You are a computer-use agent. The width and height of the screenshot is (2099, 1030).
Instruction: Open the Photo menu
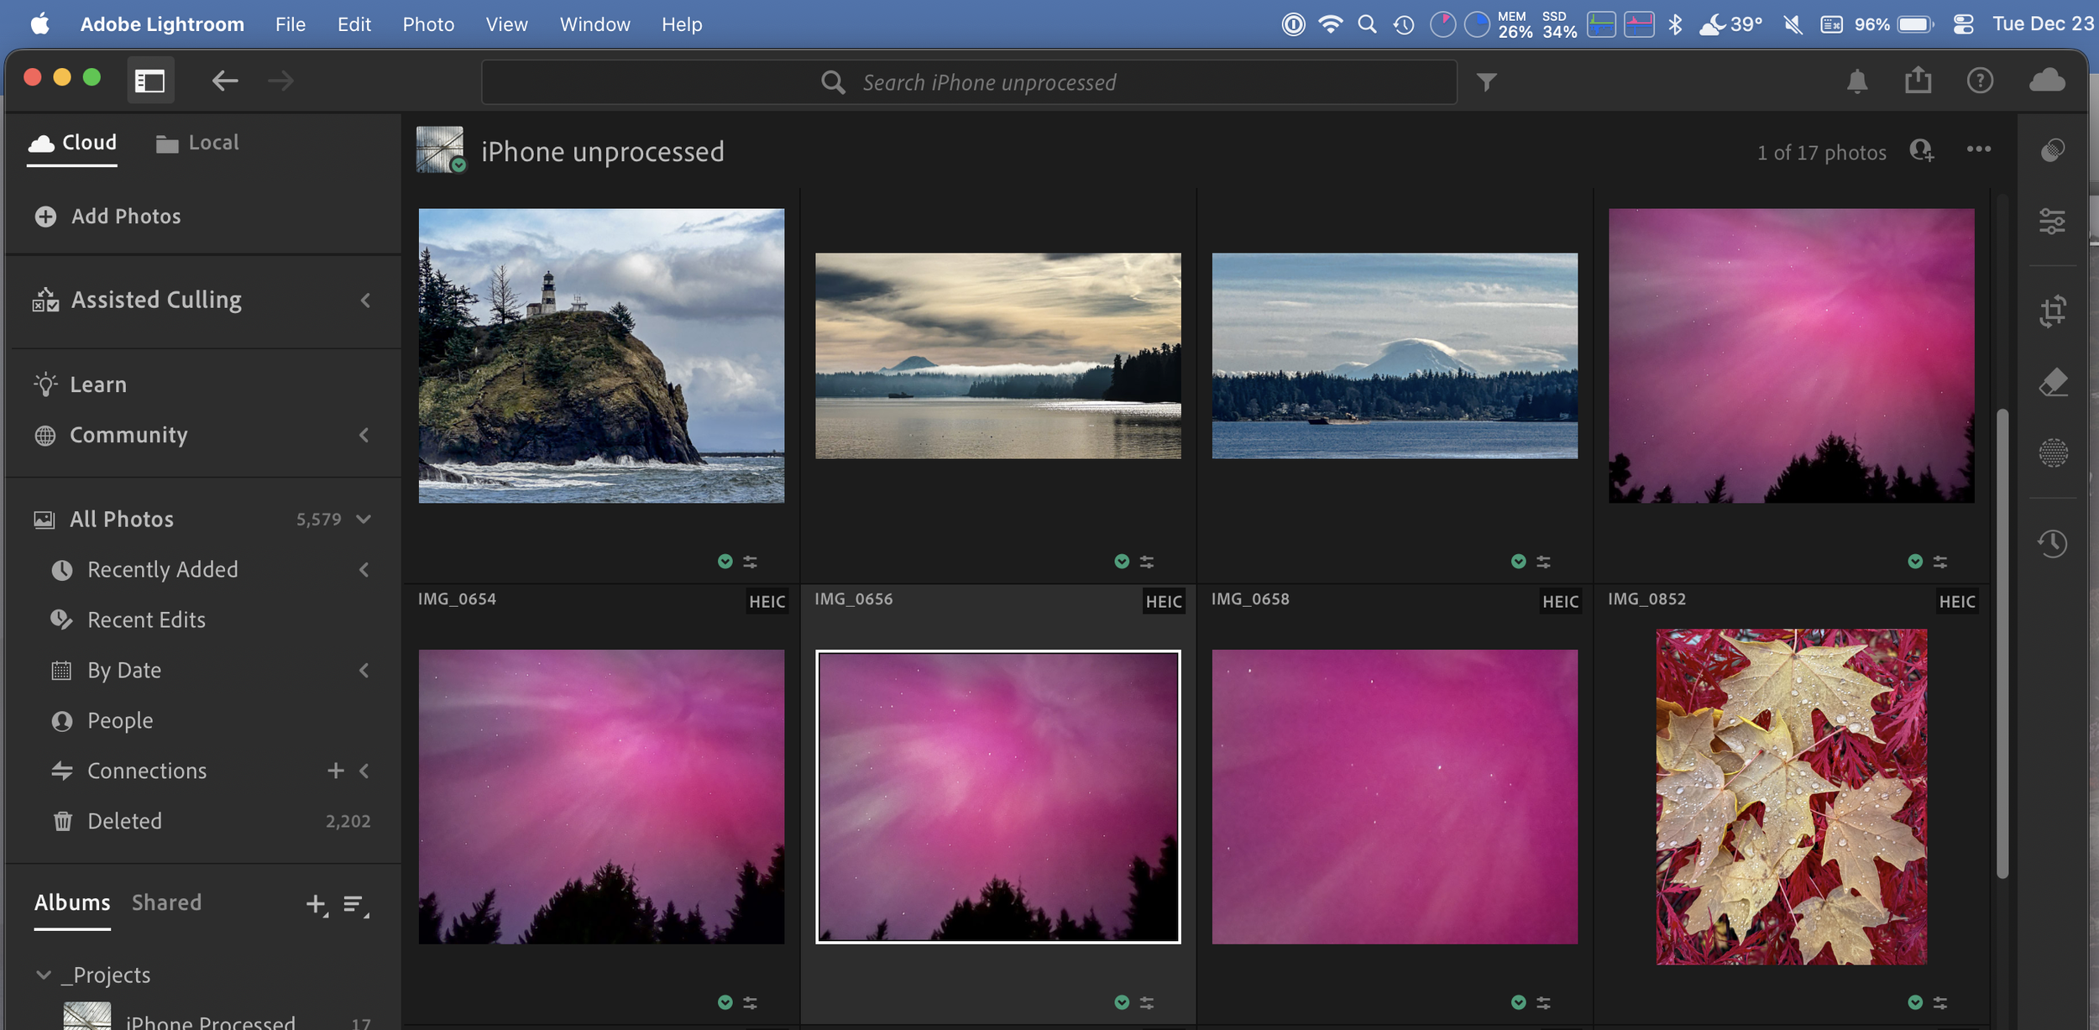click(x=427, y=24)
